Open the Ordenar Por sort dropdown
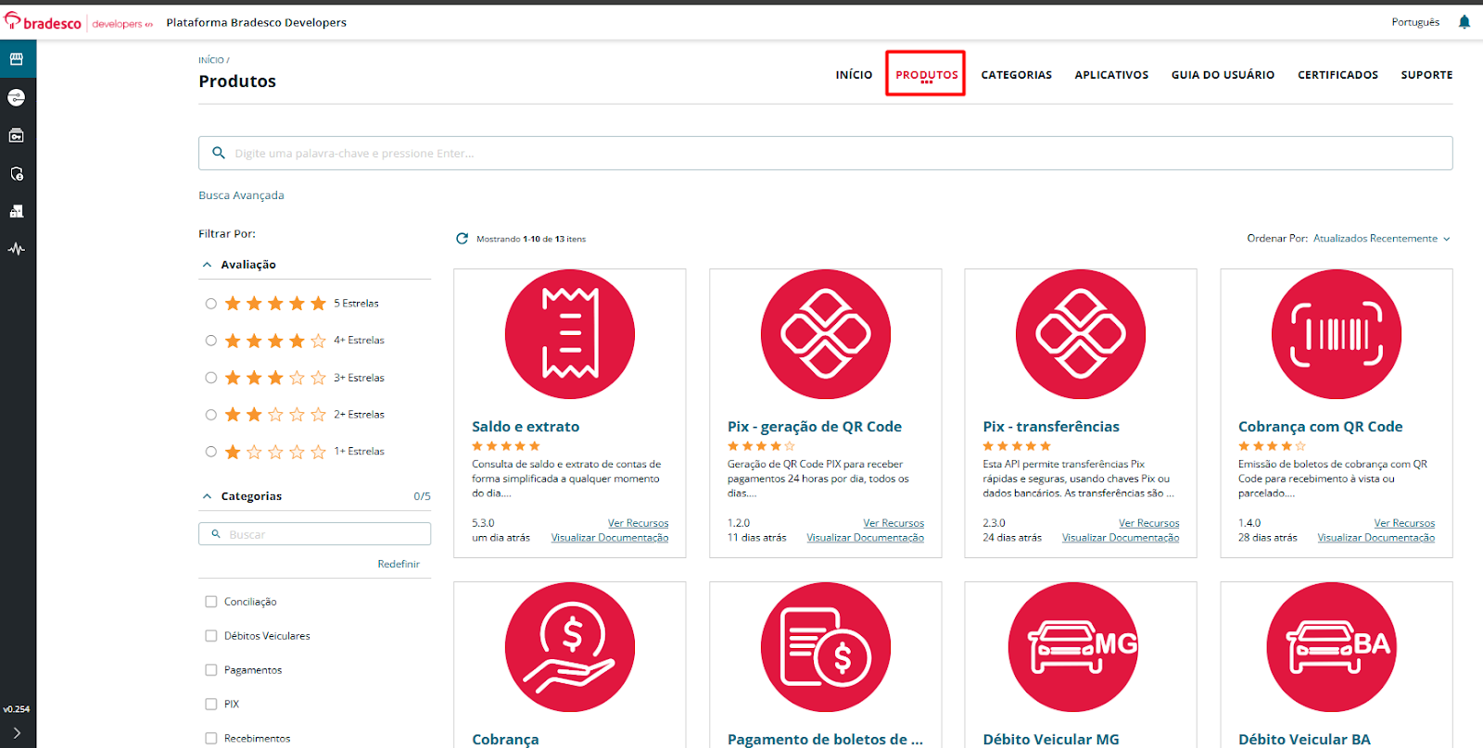The image size is (1483, 748). [x=1381, y=239]
